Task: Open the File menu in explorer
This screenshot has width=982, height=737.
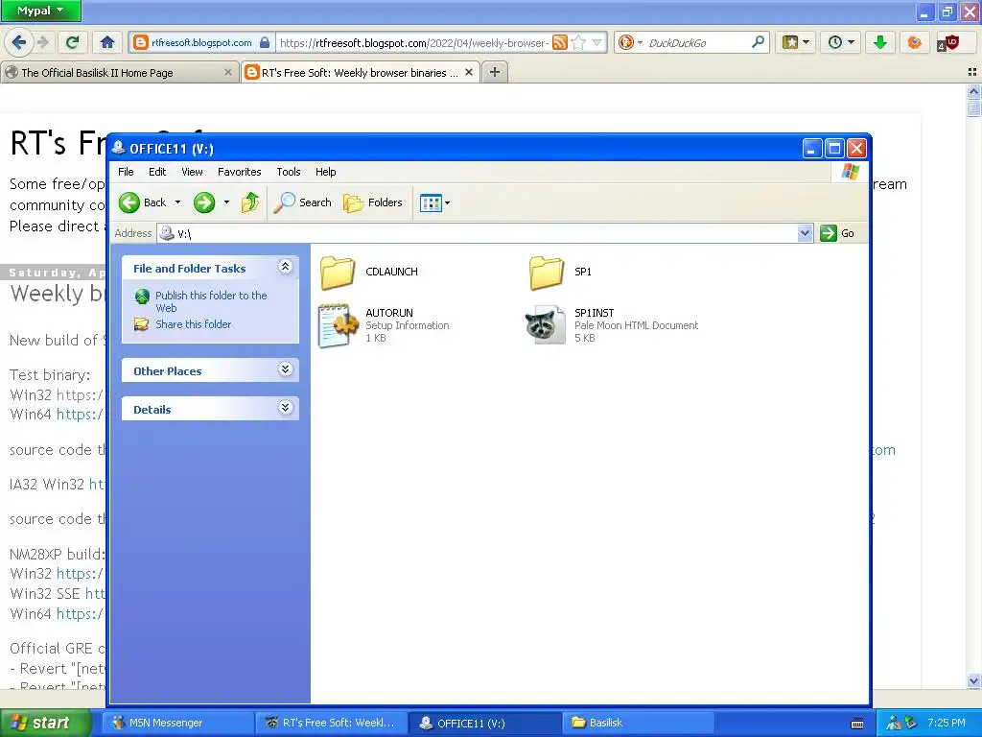Action: click(126, 172)
